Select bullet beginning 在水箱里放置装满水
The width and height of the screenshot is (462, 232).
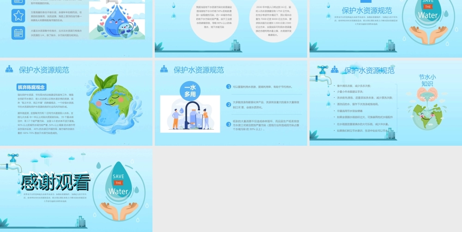[363, 124]
